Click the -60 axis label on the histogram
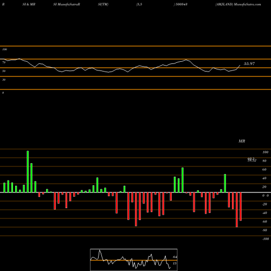 264,222
